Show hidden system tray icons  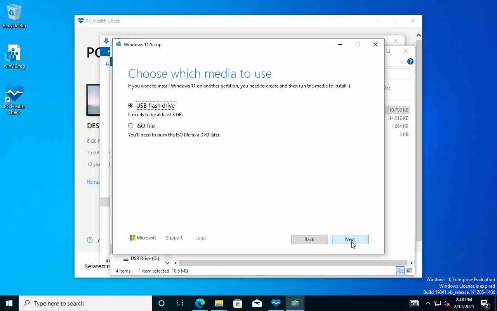(x=428, y=303)
